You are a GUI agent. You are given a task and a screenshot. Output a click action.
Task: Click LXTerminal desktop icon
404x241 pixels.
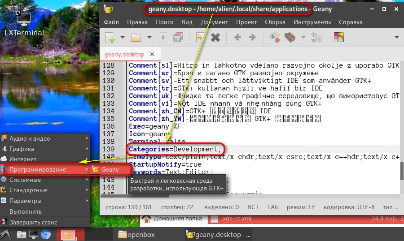click(x=24, y=25)
